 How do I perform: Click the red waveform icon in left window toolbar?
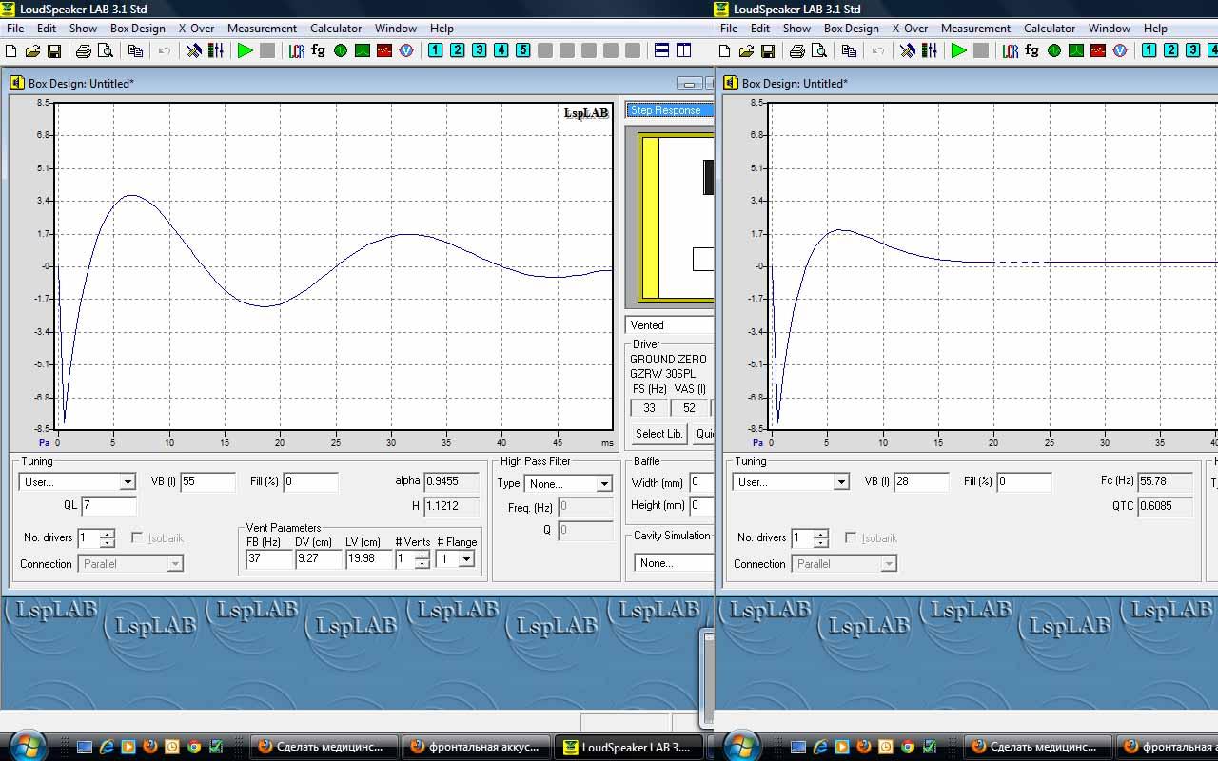(x=384, y=50)
